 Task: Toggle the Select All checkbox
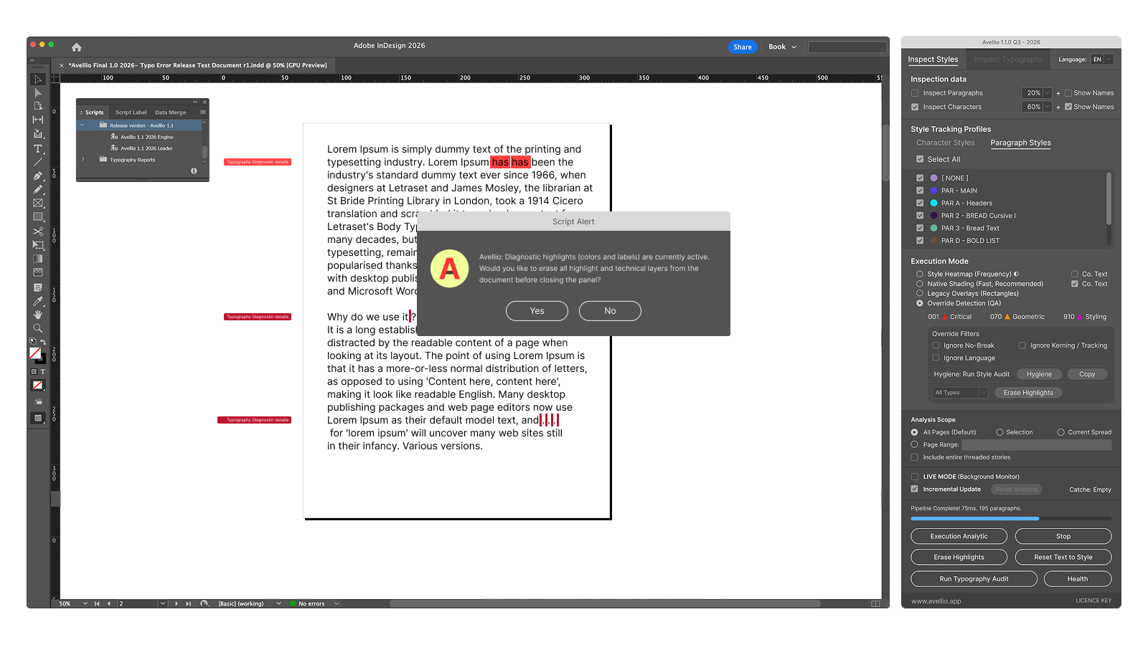click(x=920, y=159)
